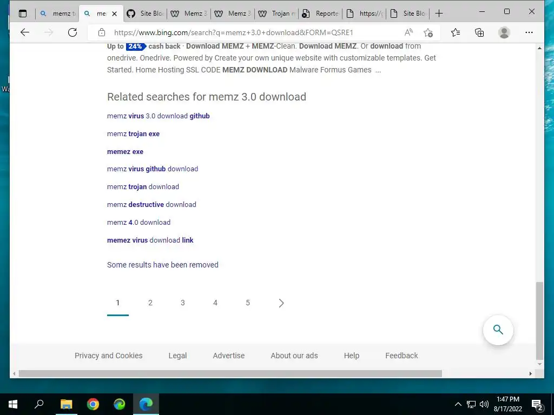Open the taskbar clock and date

pos(507,404)
